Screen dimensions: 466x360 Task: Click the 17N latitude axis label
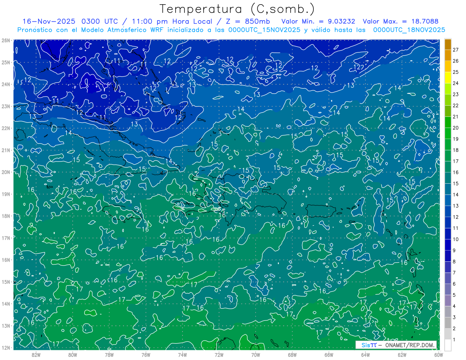(x=5, y=238)
